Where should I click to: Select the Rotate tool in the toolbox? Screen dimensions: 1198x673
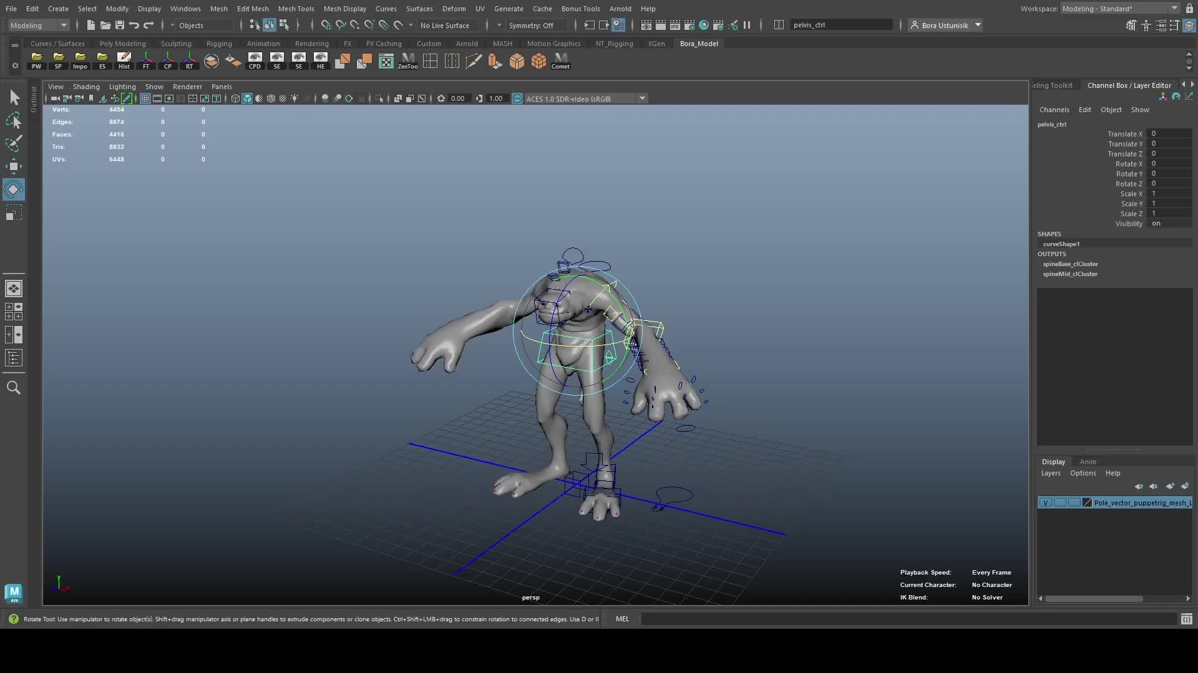[14, 189]
